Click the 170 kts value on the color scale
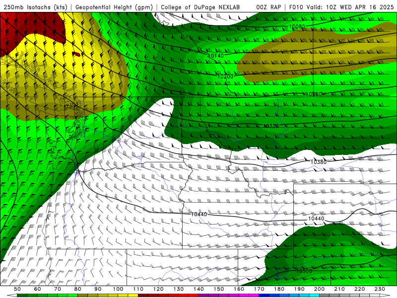Image resolution: width=397 pixels, height=298 pixels. tap(259, 289)
